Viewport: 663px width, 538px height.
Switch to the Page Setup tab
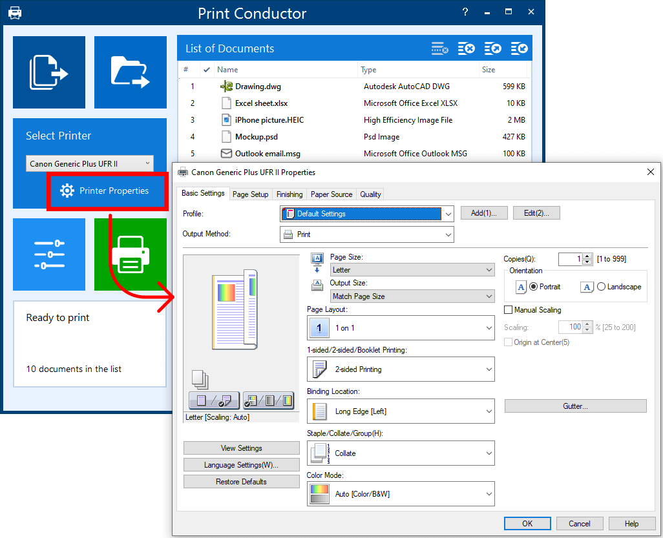[250, 194]
